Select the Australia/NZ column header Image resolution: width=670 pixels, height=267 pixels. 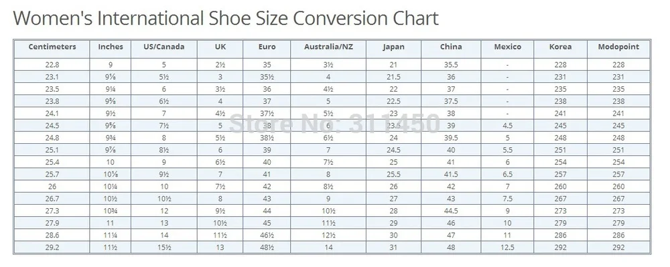(328, 47)
